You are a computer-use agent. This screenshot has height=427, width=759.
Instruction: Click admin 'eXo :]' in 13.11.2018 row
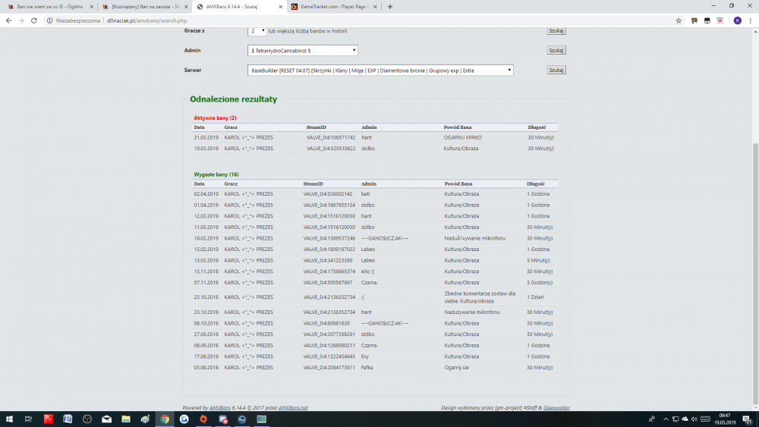tap(367, 272)
